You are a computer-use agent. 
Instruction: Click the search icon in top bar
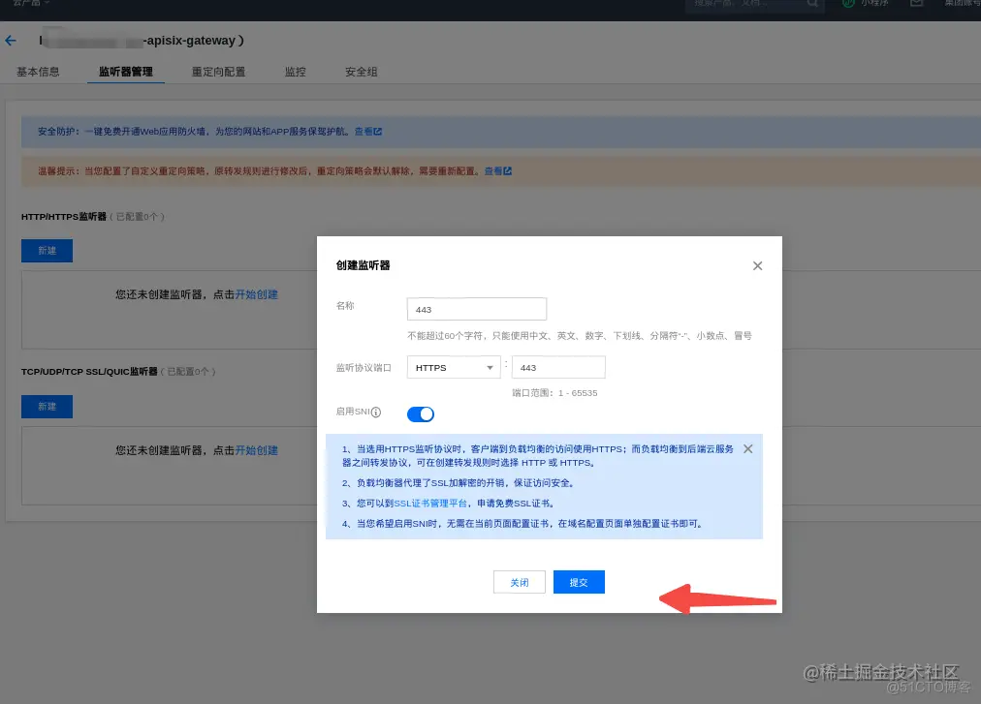tap(812, 3)
